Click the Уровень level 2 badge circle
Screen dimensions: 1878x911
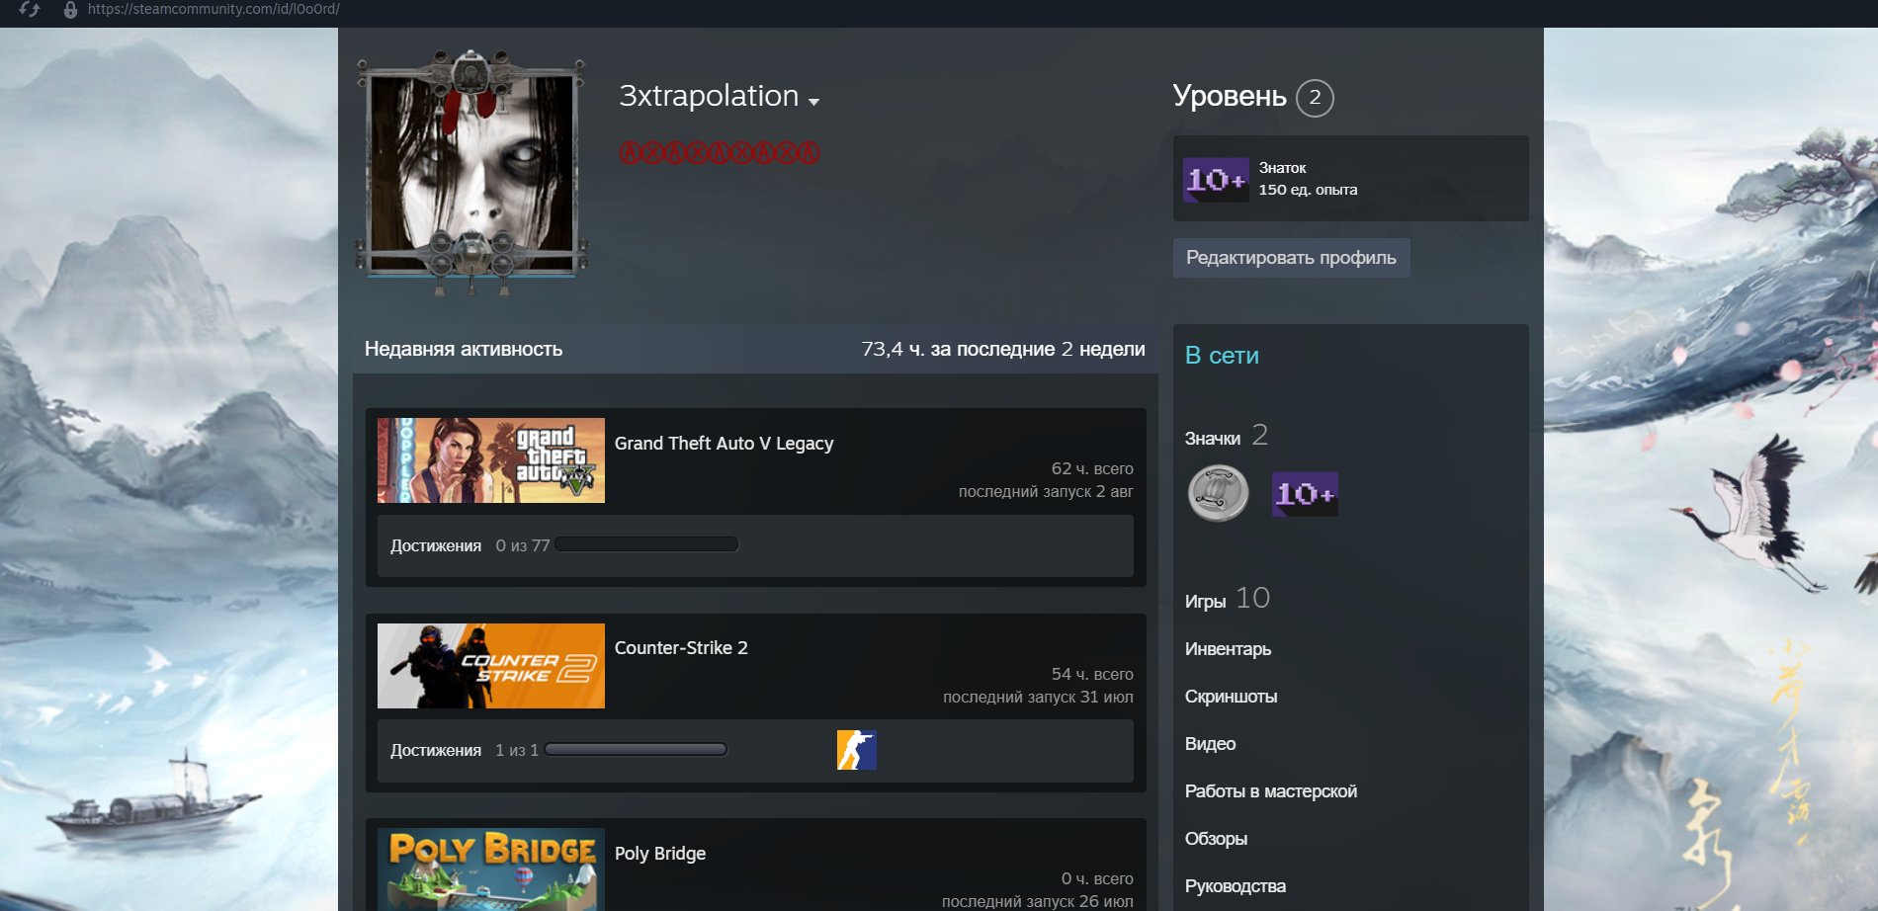(x=1315, y=98)
